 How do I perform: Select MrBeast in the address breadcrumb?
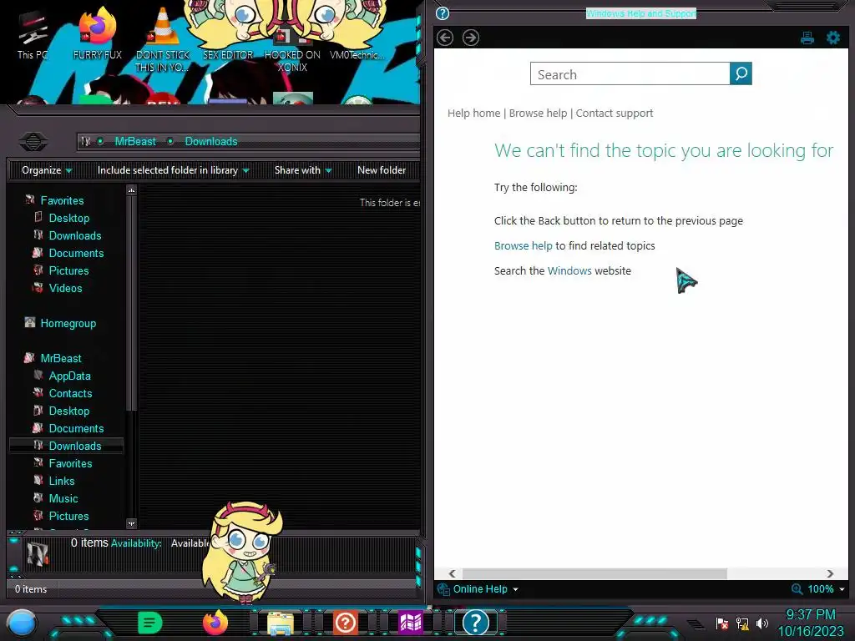point(135,142)
